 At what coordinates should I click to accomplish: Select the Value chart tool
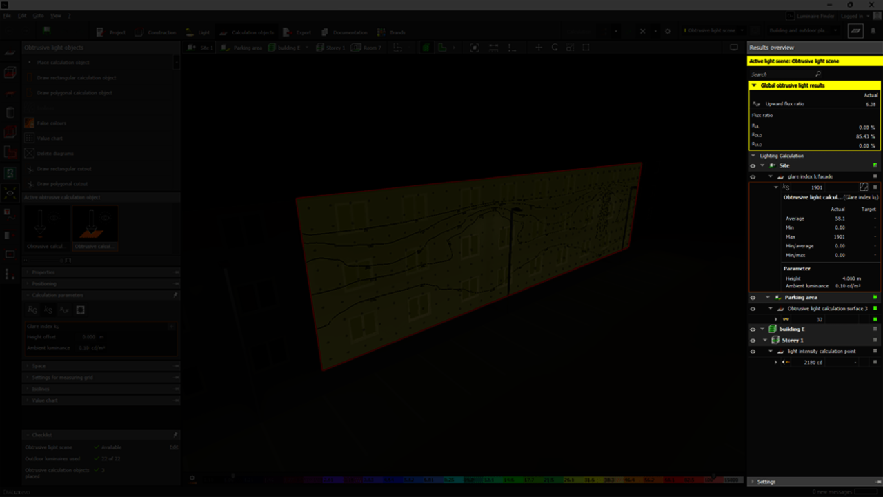coord(29,139)
